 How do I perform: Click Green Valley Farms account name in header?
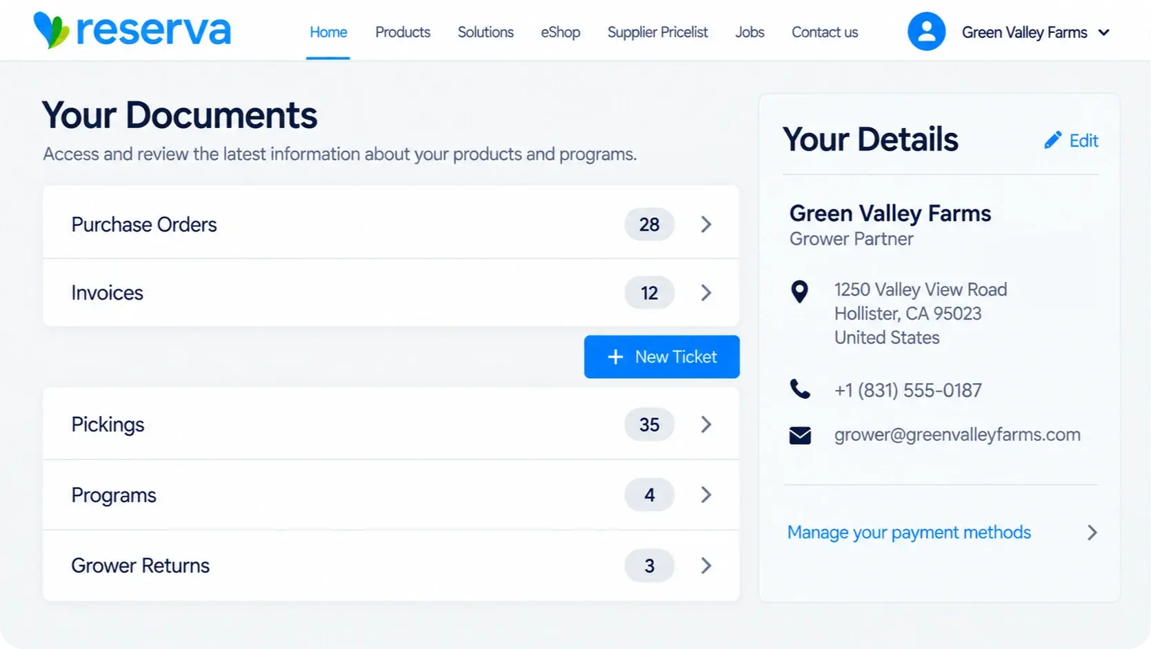[x=1024, y=32]
